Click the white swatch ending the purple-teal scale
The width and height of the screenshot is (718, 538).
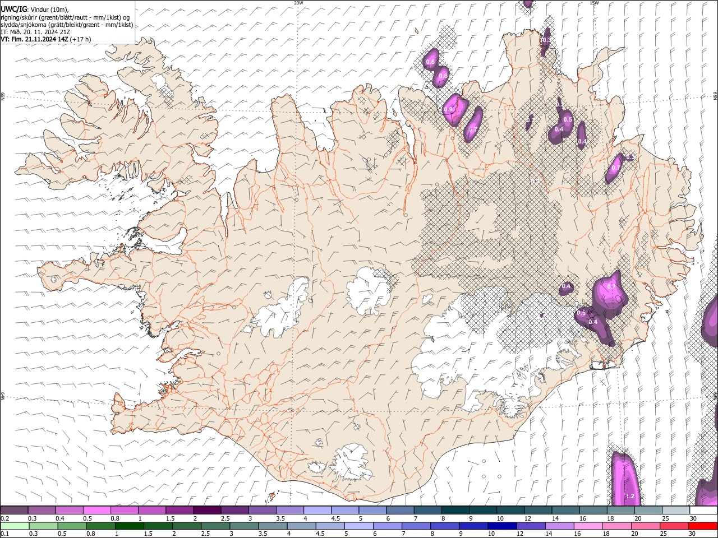click(x=704, y=511)
